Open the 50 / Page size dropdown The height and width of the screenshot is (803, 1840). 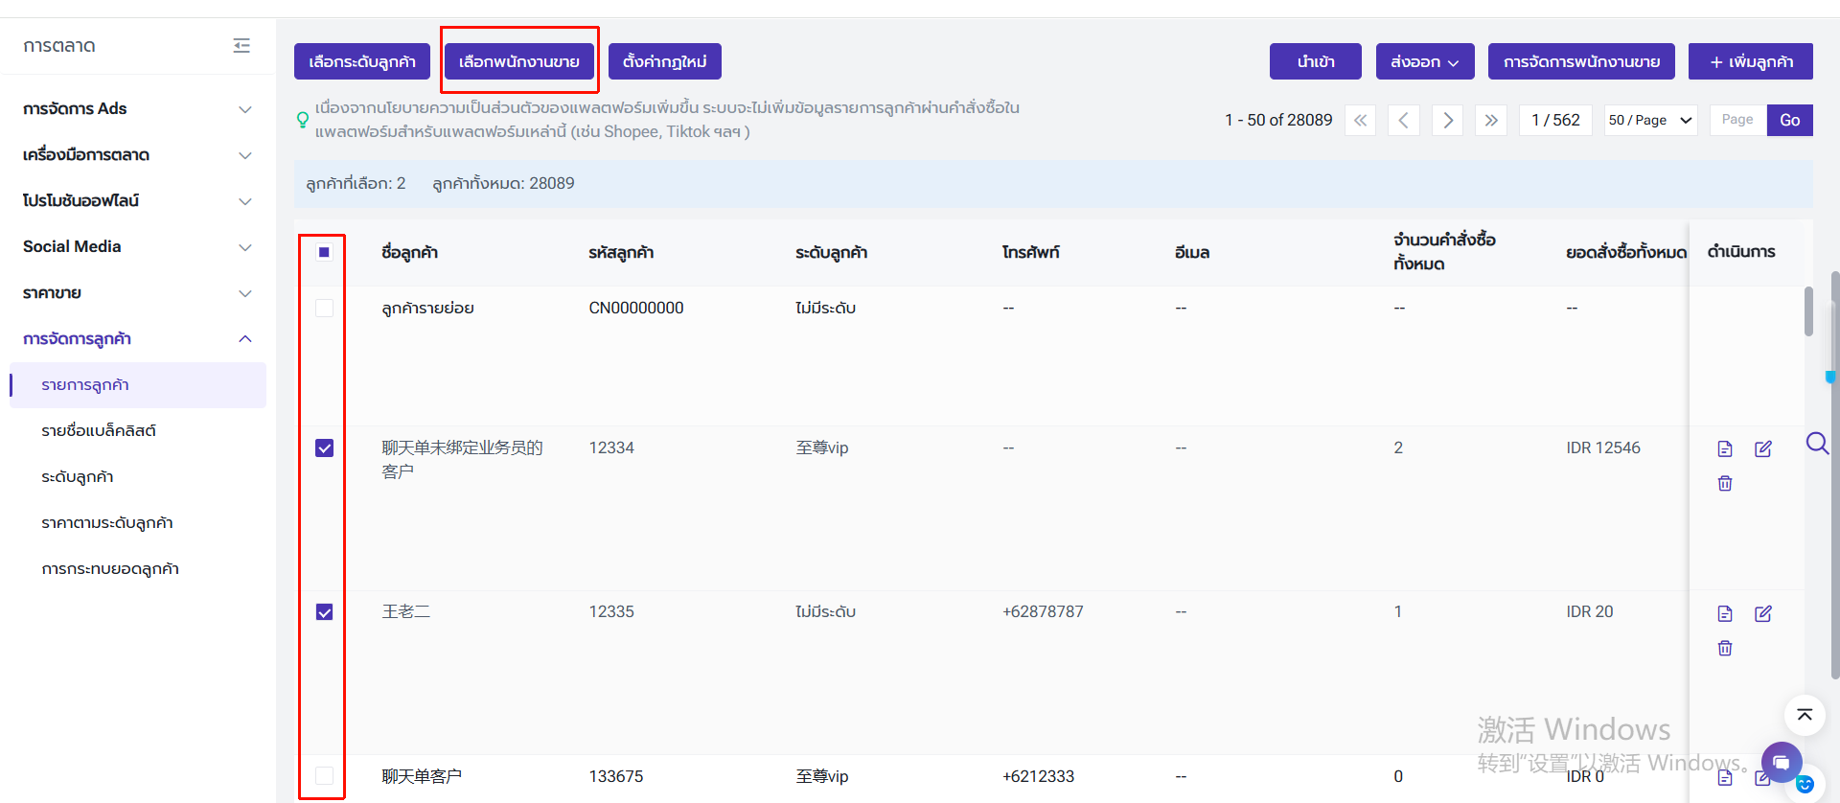point(1650,121)
